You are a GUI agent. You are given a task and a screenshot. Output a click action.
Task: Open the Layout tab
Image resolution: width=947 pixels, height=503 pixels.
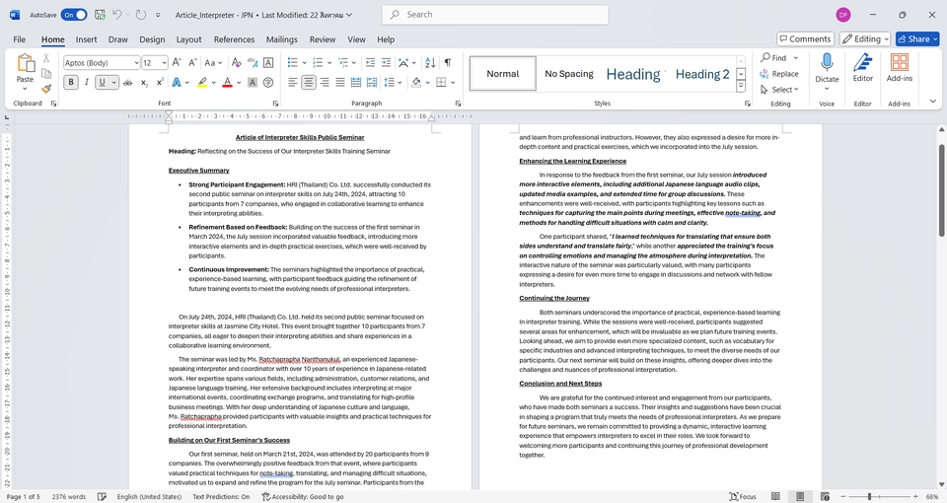tap(188, 39)
